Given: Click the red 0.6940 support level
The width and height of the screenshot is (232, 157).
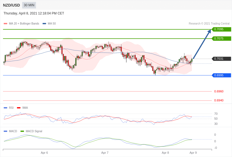Looking at the screenshot, I should pyautogui.click(x=219, y=101).
